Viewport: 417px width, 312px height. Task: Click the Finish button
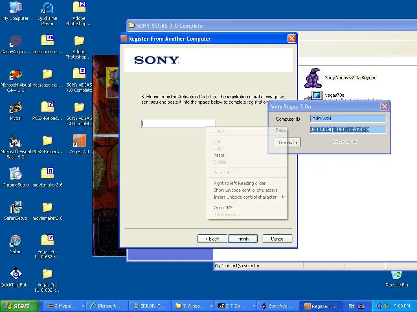(243, 239)
